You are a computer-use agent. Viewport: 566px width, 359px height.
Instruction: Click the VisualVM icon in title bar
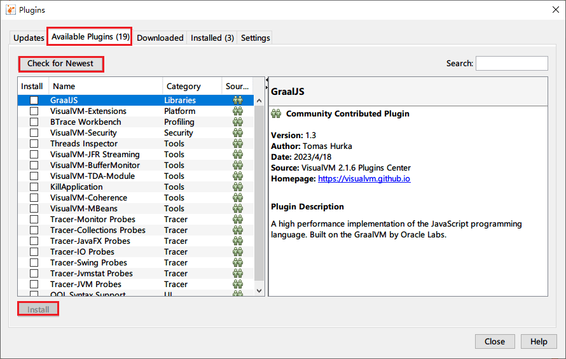point(11,10)
